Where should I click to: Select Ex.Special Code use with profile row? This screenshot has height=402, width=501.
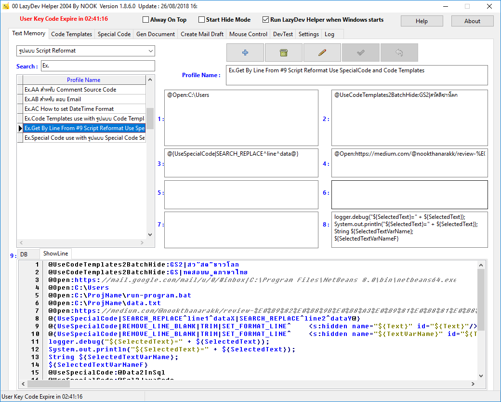coord(84,137)
